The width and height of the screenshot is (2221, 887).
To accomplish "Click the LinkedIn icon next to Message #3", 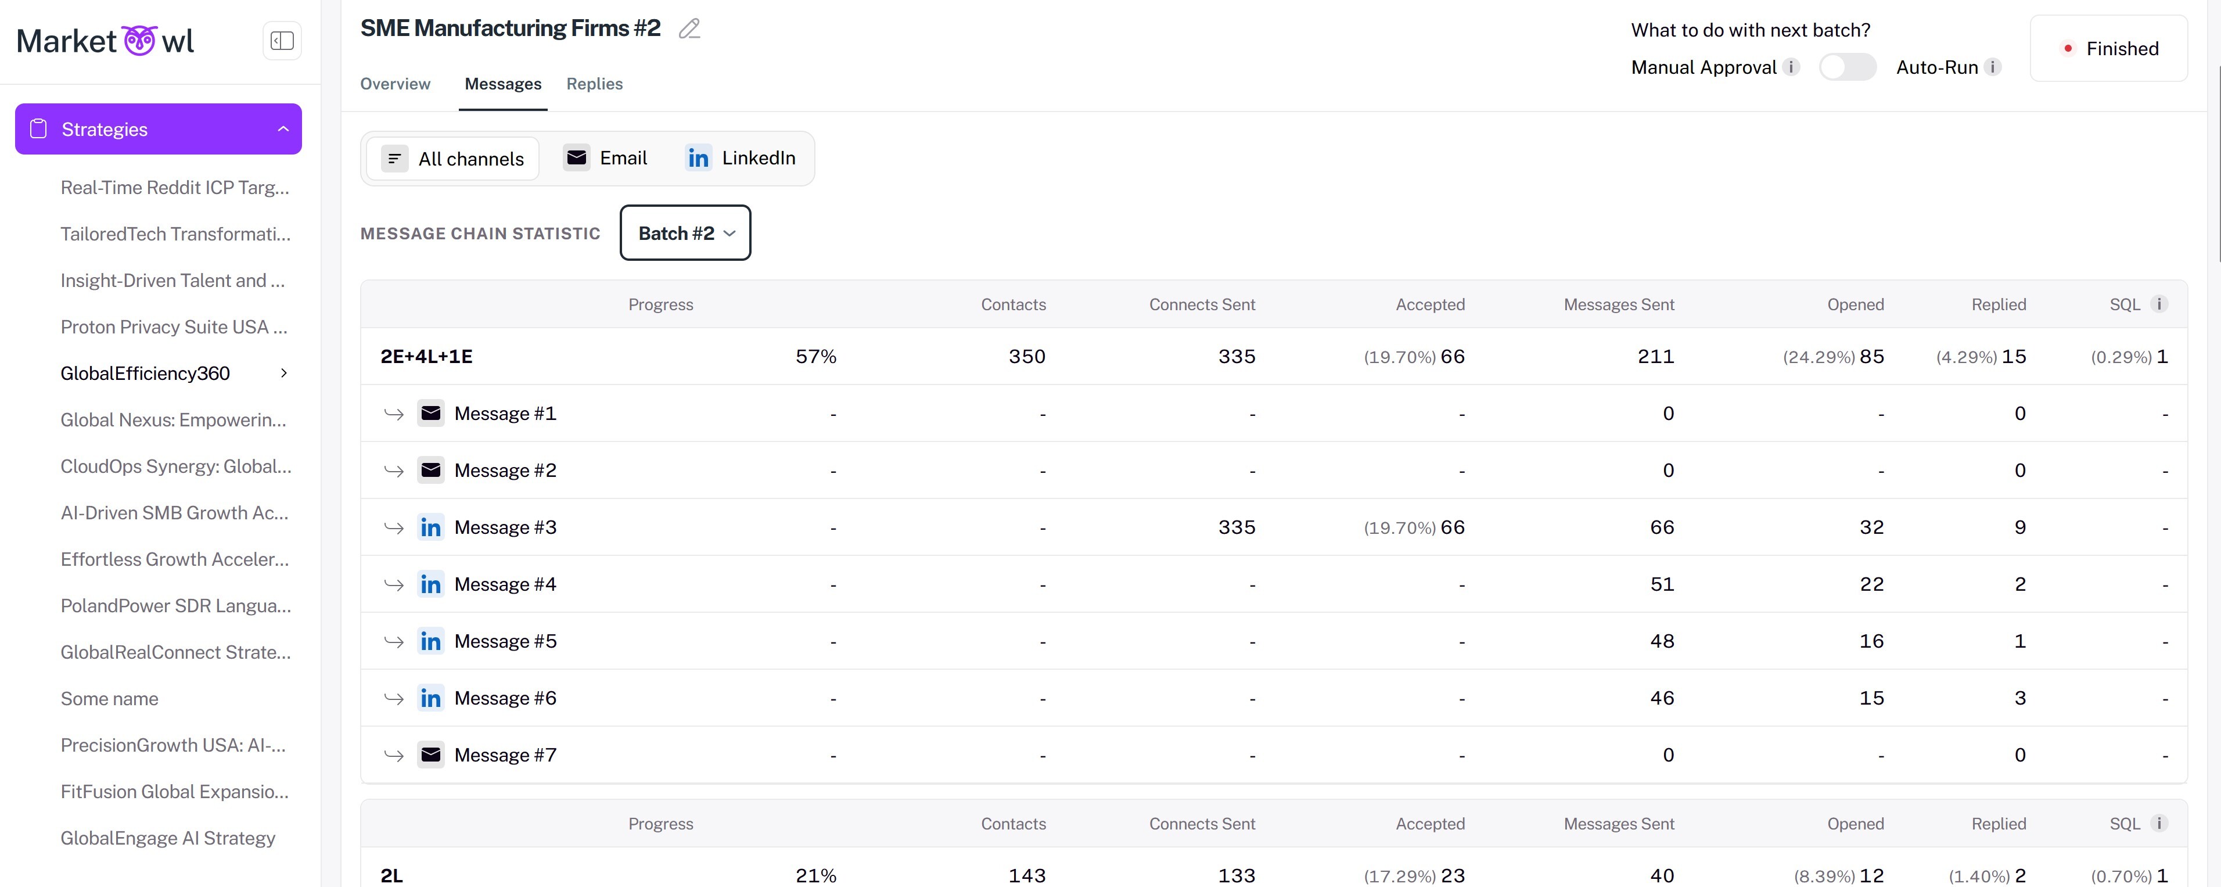I will [430, 527].
